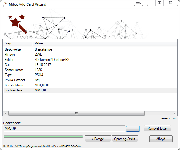Click the wand icon in title bar
The image size is (180, 150).
[x=4, y=4]
